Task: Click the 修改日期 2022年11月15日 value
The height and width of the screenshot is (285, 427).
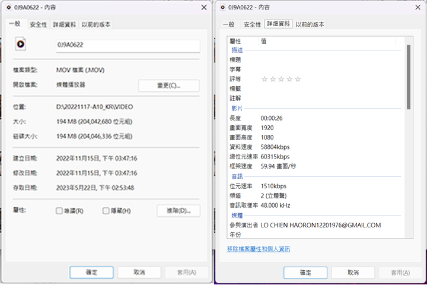Action: pos(97,173)
